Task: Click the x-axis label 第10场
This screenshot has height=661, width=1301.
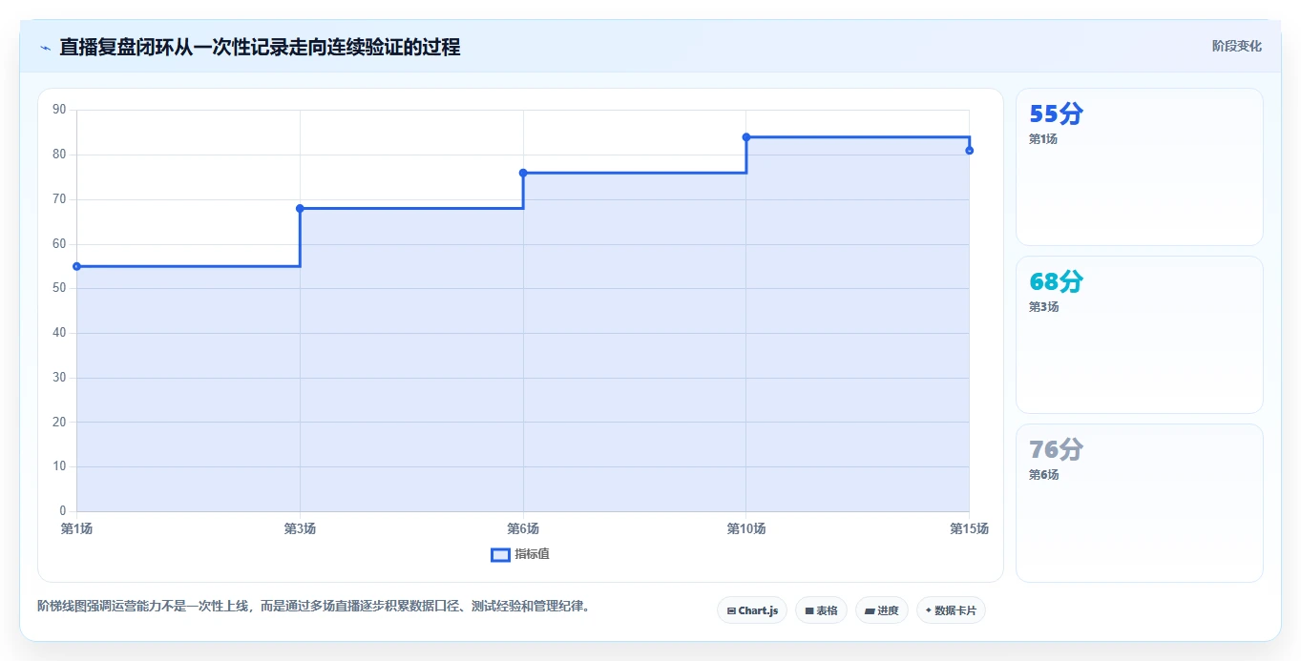Action: pos(746,528)
